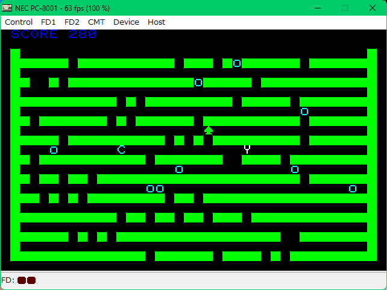Open the CMT menu

96,22
